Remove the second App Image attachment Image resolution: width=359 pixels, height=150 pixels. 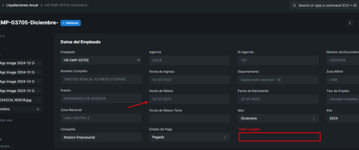pos(38,72)
